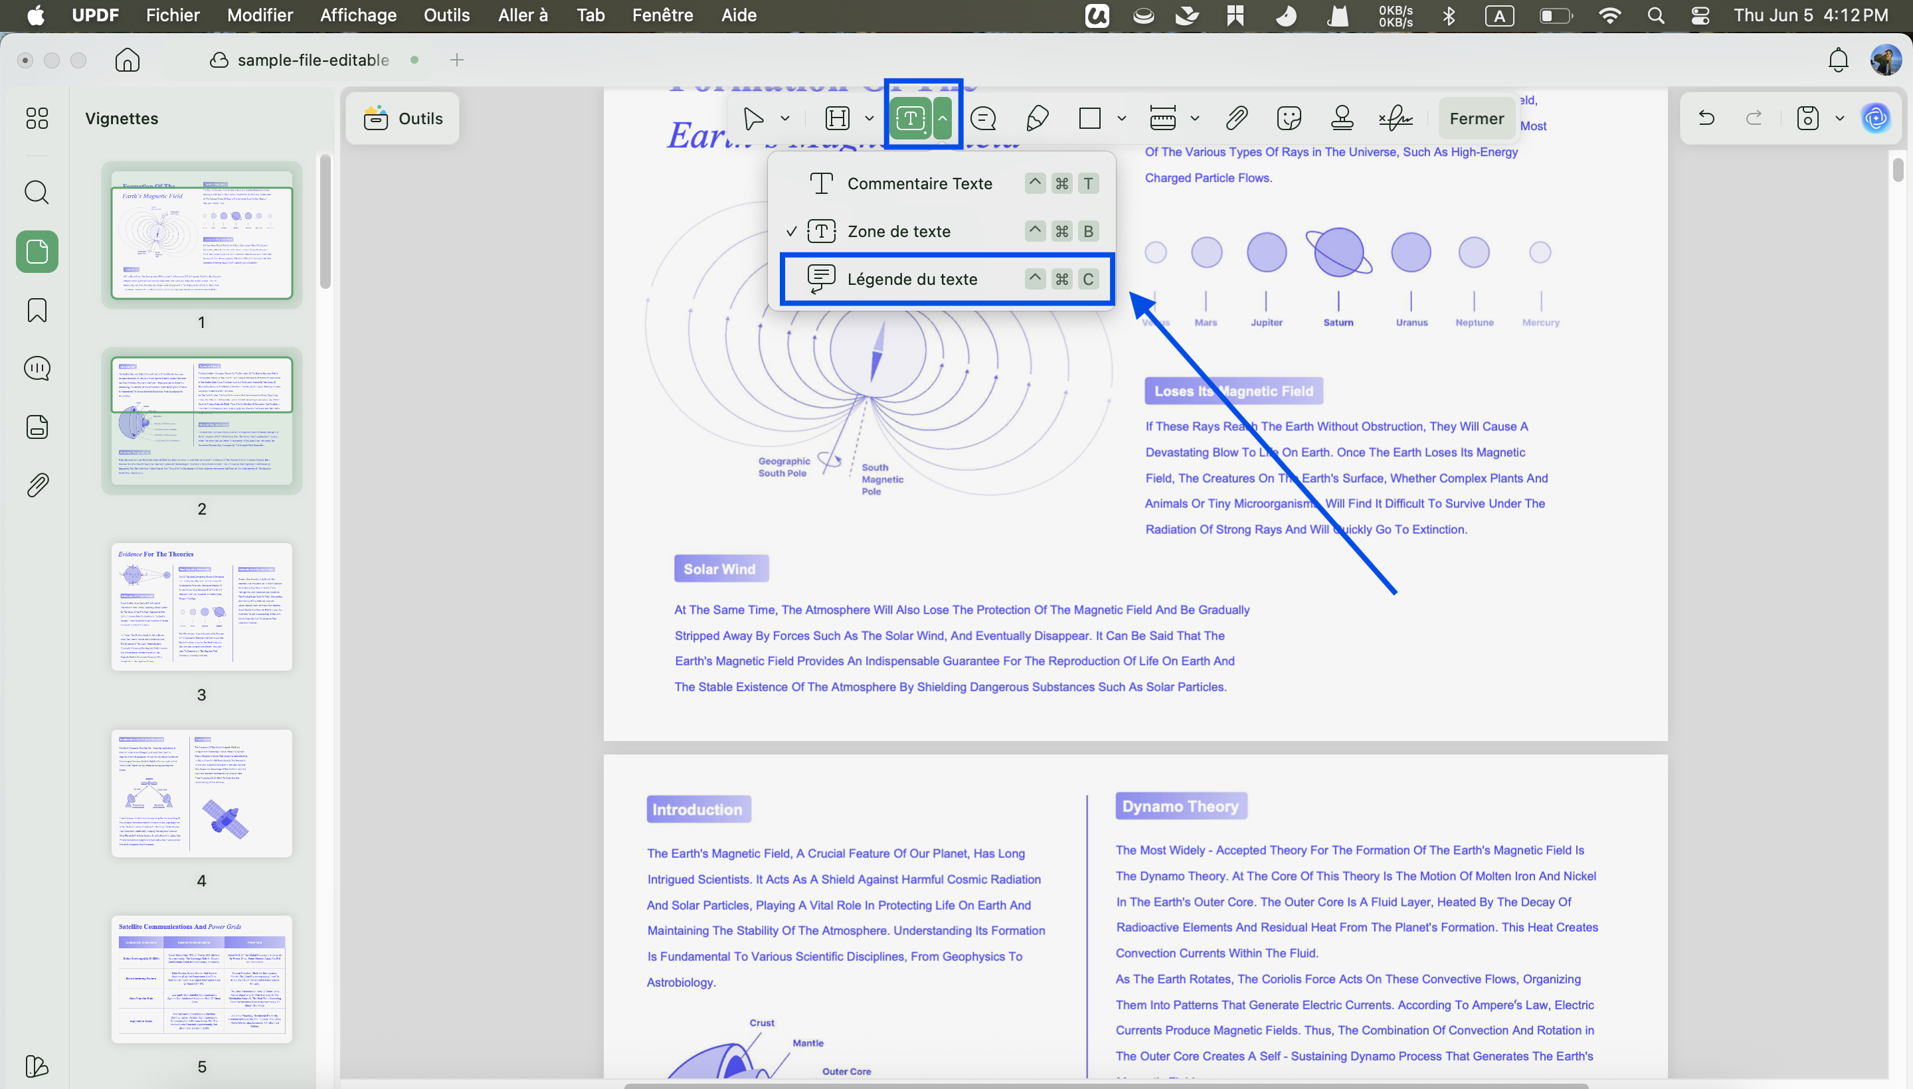Select the signature tool
The image size is (1913, 1089).
click(1396, 118)
